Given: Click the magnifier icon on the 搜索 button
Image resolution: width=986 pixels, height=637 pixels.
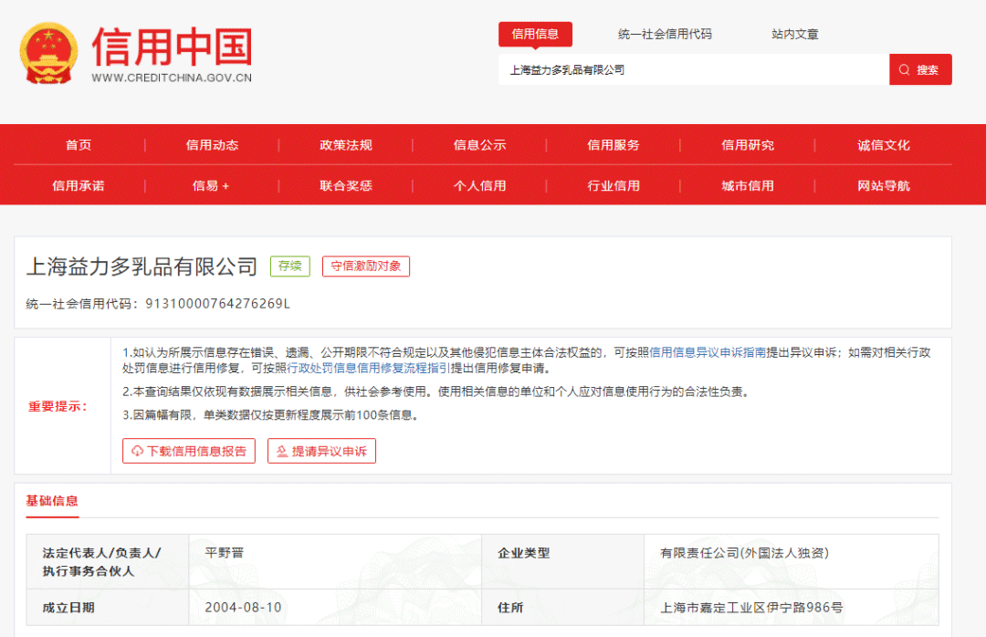Looking at the screenshot, I should pos(904,68).
